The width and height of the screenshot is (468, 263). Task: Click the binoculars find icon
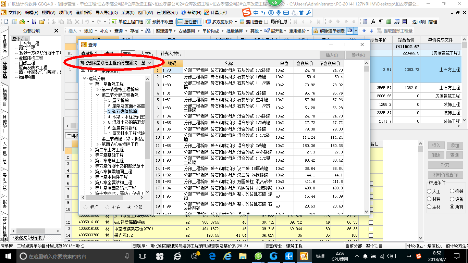(x=148, y=31)
